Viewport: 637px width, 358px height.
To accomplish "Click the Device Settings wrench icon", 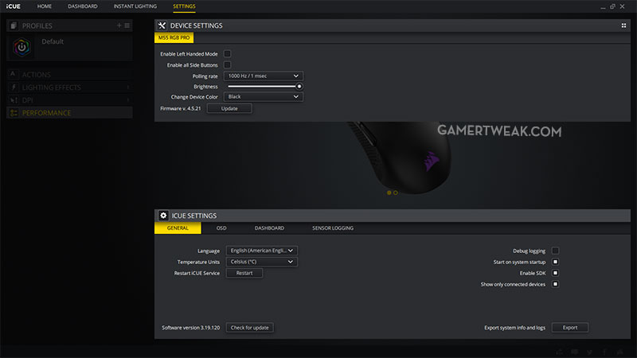I will point(163,25).
